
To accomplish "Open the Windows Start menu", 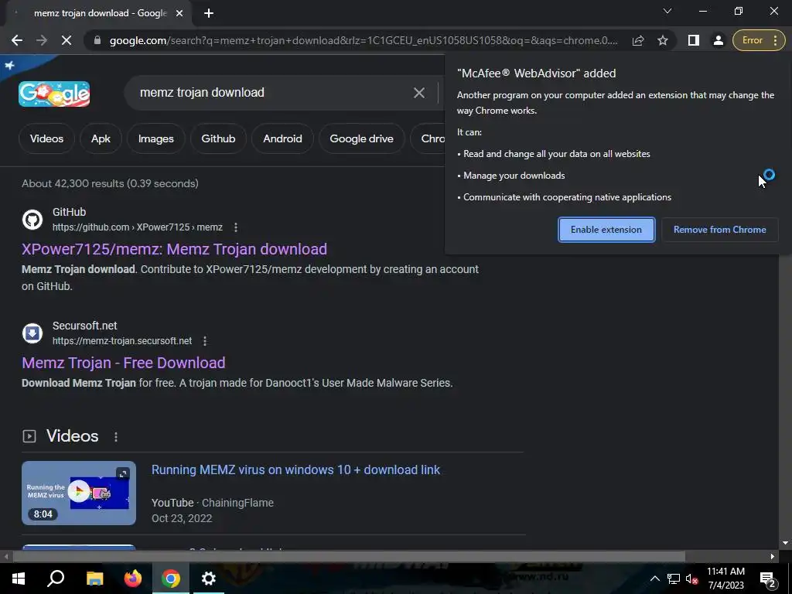I will click(x=19, y=579).
